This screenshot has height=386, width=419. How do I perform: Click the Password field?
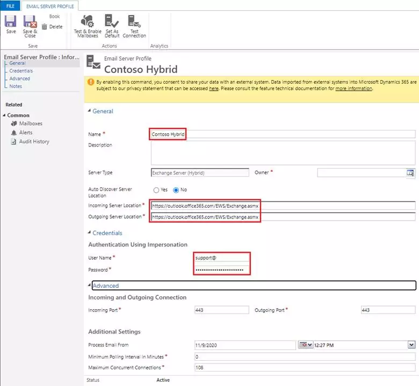click(x=221, y=270)
